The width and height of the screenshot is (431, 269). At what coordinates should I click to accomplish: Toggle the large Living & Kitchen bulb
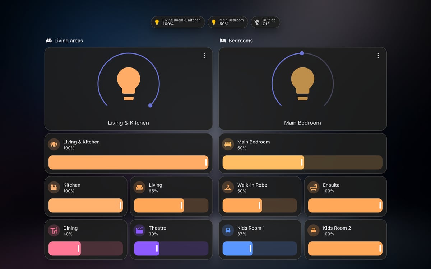pyautogui.click(x=129, y=84)
